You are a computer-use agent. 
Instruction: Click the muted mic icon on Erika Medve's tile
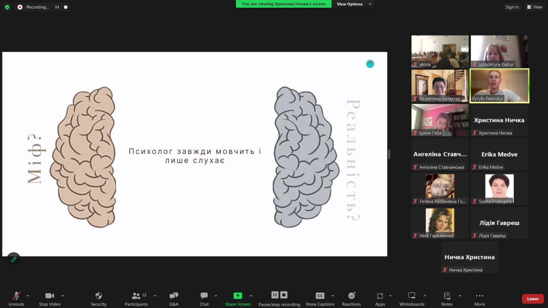tap(475, 167)
